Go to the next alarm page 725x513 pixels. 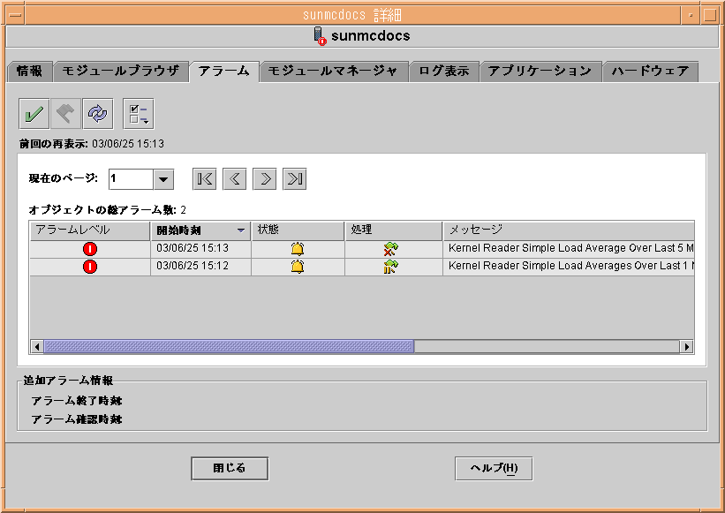264,179
